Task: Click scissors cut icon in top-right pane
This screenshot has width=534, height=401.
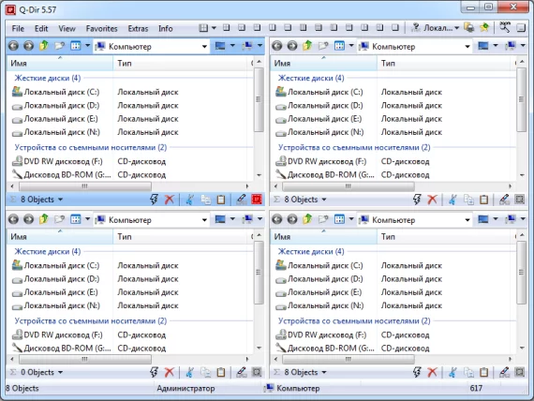Action: click(452, 200)
